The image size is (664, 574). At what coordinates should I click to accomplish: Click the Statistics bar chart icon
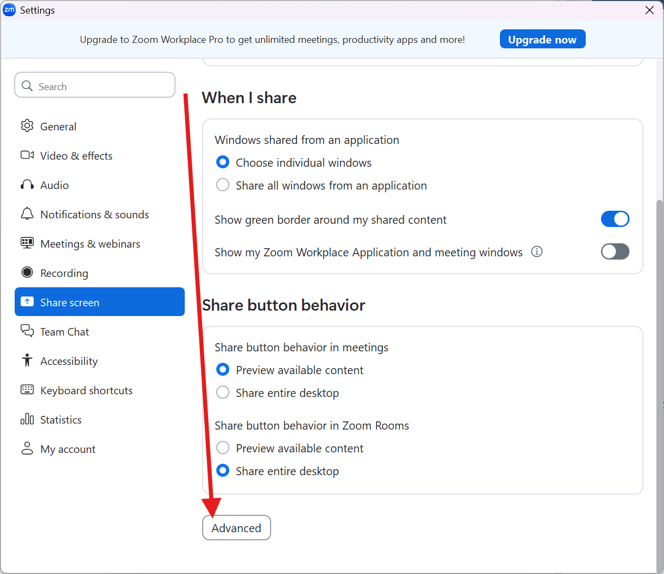pyautogui.click(x=27, y=419)
